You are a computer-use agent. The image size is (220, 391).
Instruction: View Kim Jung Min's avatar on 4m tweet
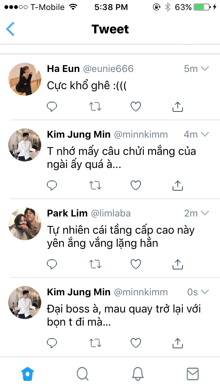pyautogui.click(x=25, y=145)
